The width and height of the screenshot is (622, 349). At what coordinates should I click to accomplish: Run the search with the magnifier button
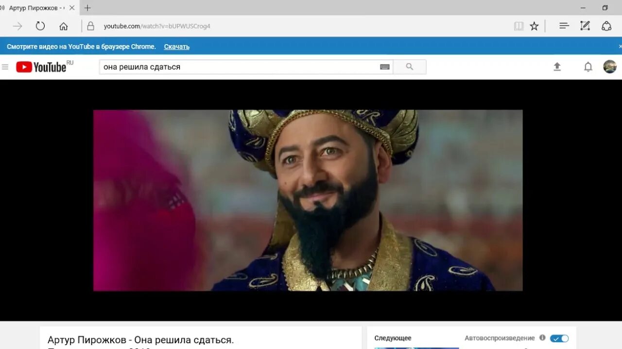point(410,67)
